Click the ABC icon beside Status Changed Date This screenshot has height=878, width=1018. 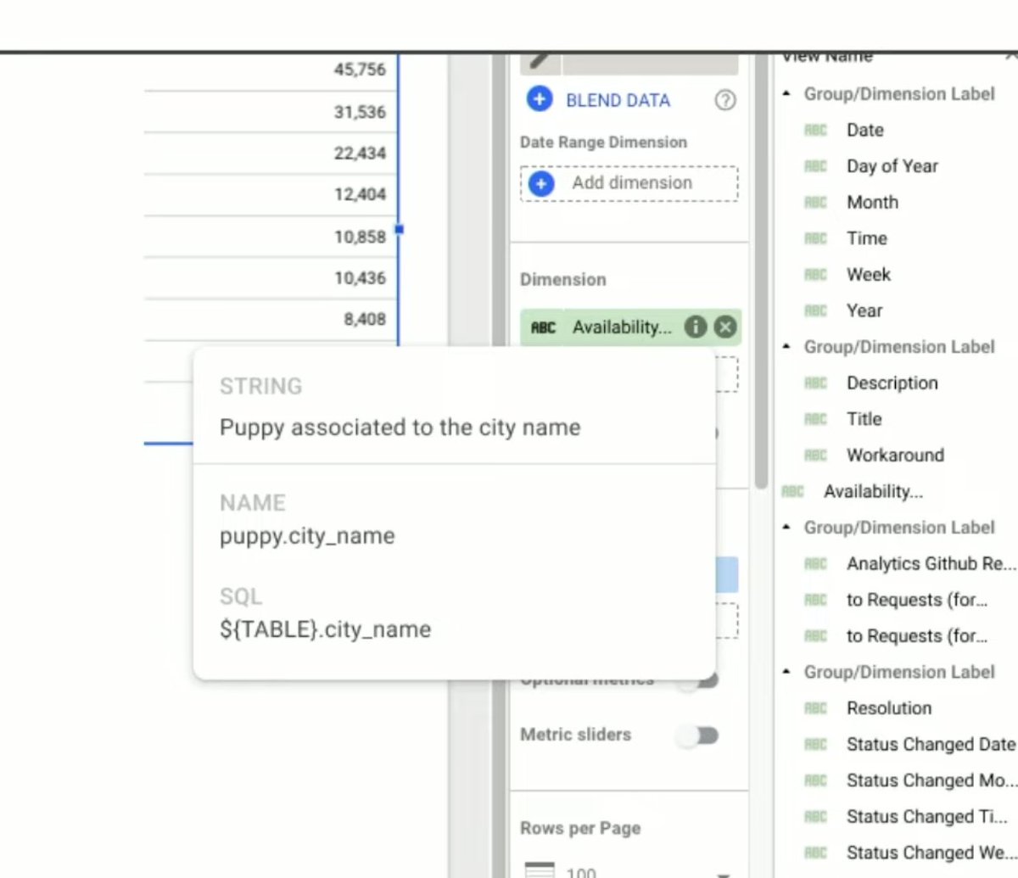[x=815, y=745]
